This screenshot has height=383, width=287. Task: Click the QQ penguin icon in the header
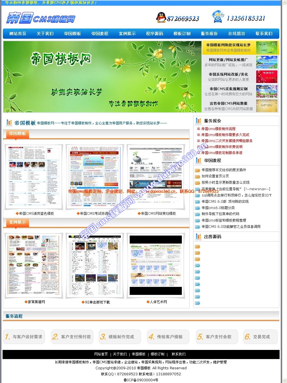161,18
